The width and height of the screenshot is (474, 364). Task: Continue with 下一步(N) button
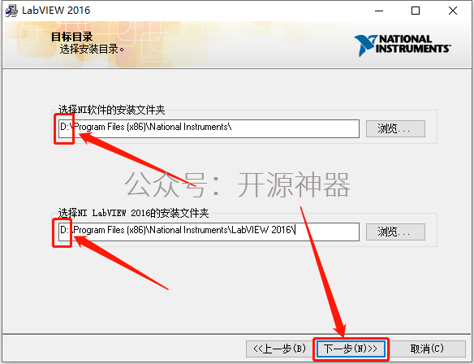351,349
